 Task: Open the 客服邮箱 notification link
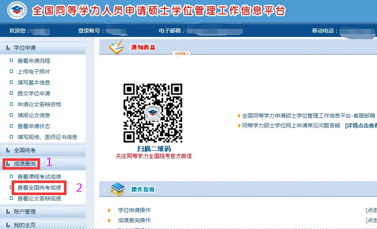click(x=309, y=116)
